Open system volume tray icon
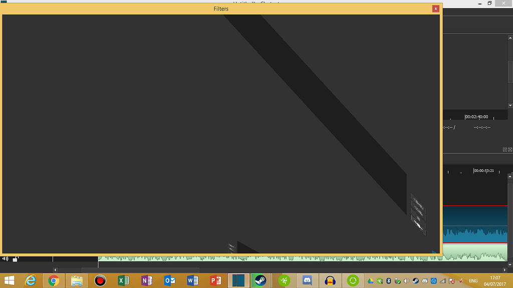 click(x=406, y=281)
